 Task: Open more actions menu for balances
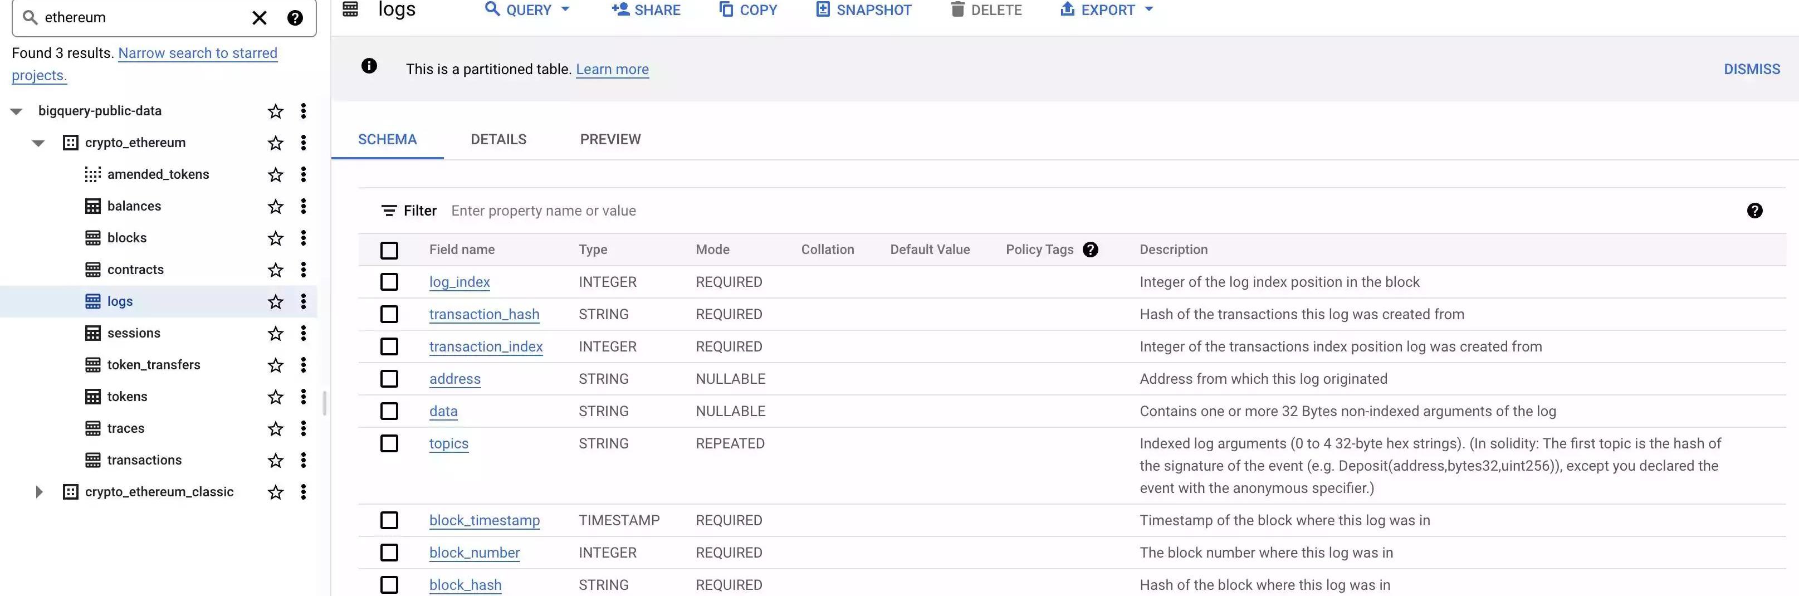pos(303,206)
